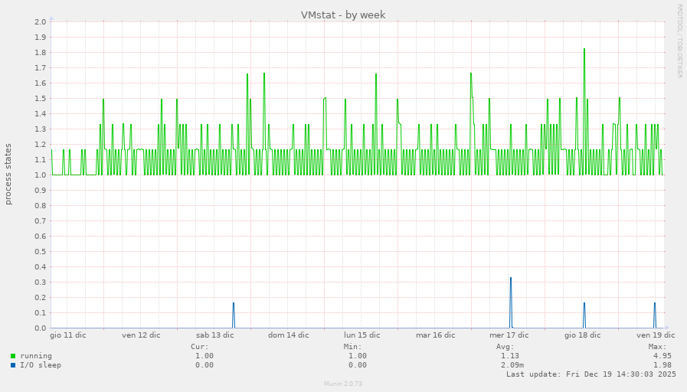The image size is (687, 392).
Task: Click the running Avg value 1.13
Action: [510, 356]
